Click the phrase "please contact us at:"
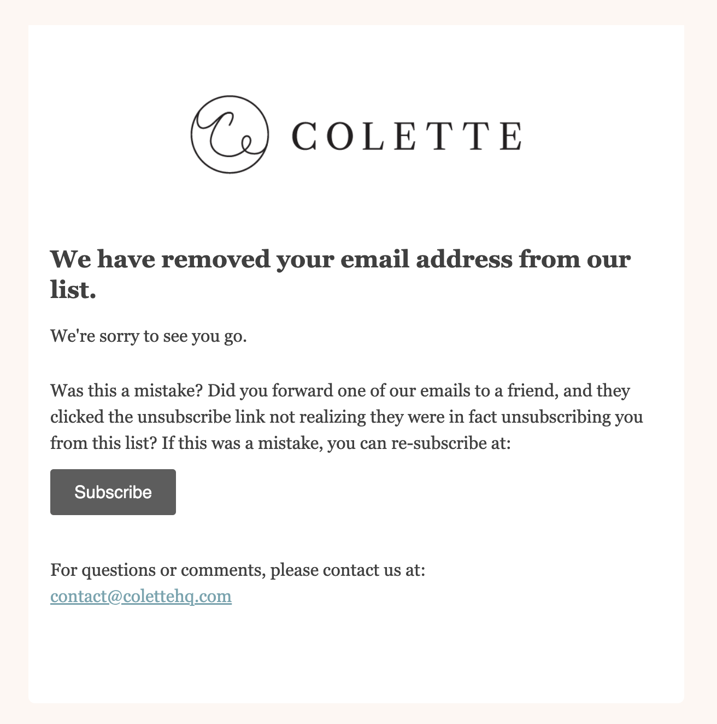The height and width of the screenshot is (724, 717). 348,570
